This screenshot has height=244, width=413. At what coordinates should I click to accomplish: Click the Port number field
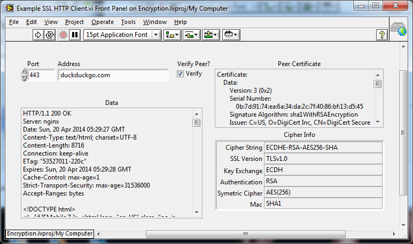click(x=41, y=75)
